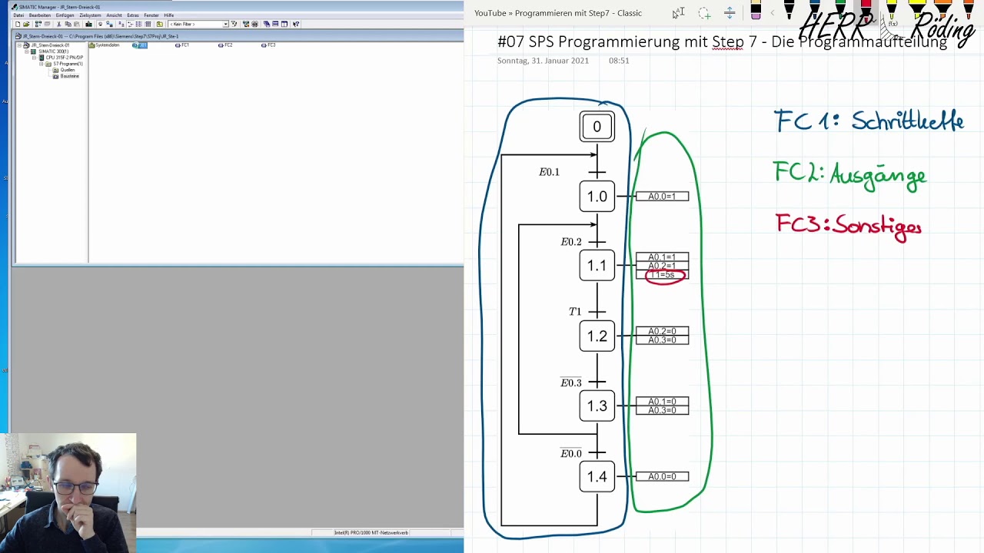The width and height of the screenshot is (984, 553).
Task: Select the Bausteine folder
Action: tap(69, 76)
